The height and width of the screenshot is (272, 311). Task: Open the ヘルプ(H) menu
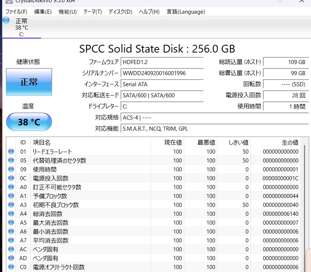[149, 12]
